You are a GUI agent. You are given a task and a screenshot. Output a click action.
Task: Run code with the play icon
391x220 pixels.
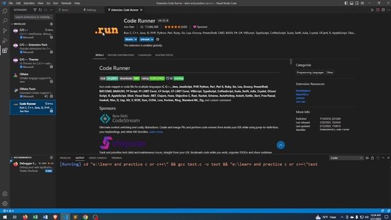click(x=372, y=10)
